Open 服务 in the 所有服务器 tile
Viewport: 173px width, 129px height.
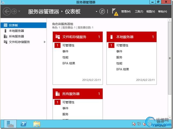(66, 114)
